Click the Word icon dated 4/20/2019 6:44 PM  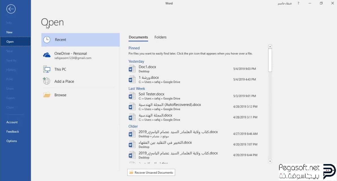[x=132, y=155]
